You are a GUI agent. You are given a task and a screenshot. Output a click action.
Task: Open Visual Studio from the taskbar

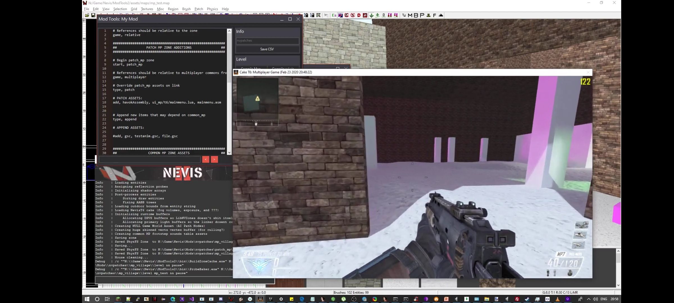192,299
